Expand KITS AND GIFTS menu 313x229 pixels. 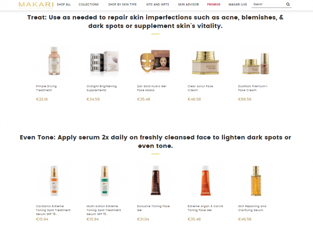tap(158, 4)
